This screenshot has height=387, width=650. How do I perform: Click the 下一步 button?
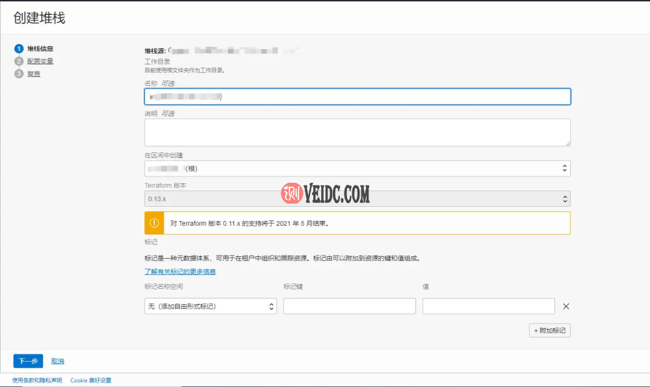pyautogui.click(x=28, y=361)
